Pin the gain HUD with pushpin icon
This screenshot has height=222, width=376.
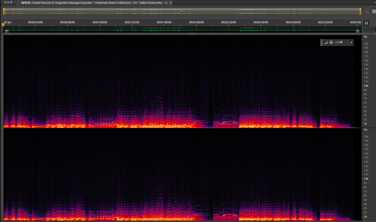[x=351, y=43]
